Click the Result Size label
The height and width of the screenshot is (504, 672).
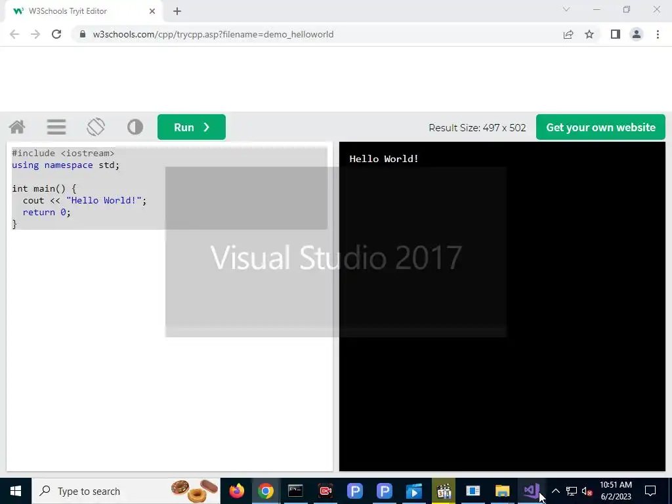tap(477, 128)
